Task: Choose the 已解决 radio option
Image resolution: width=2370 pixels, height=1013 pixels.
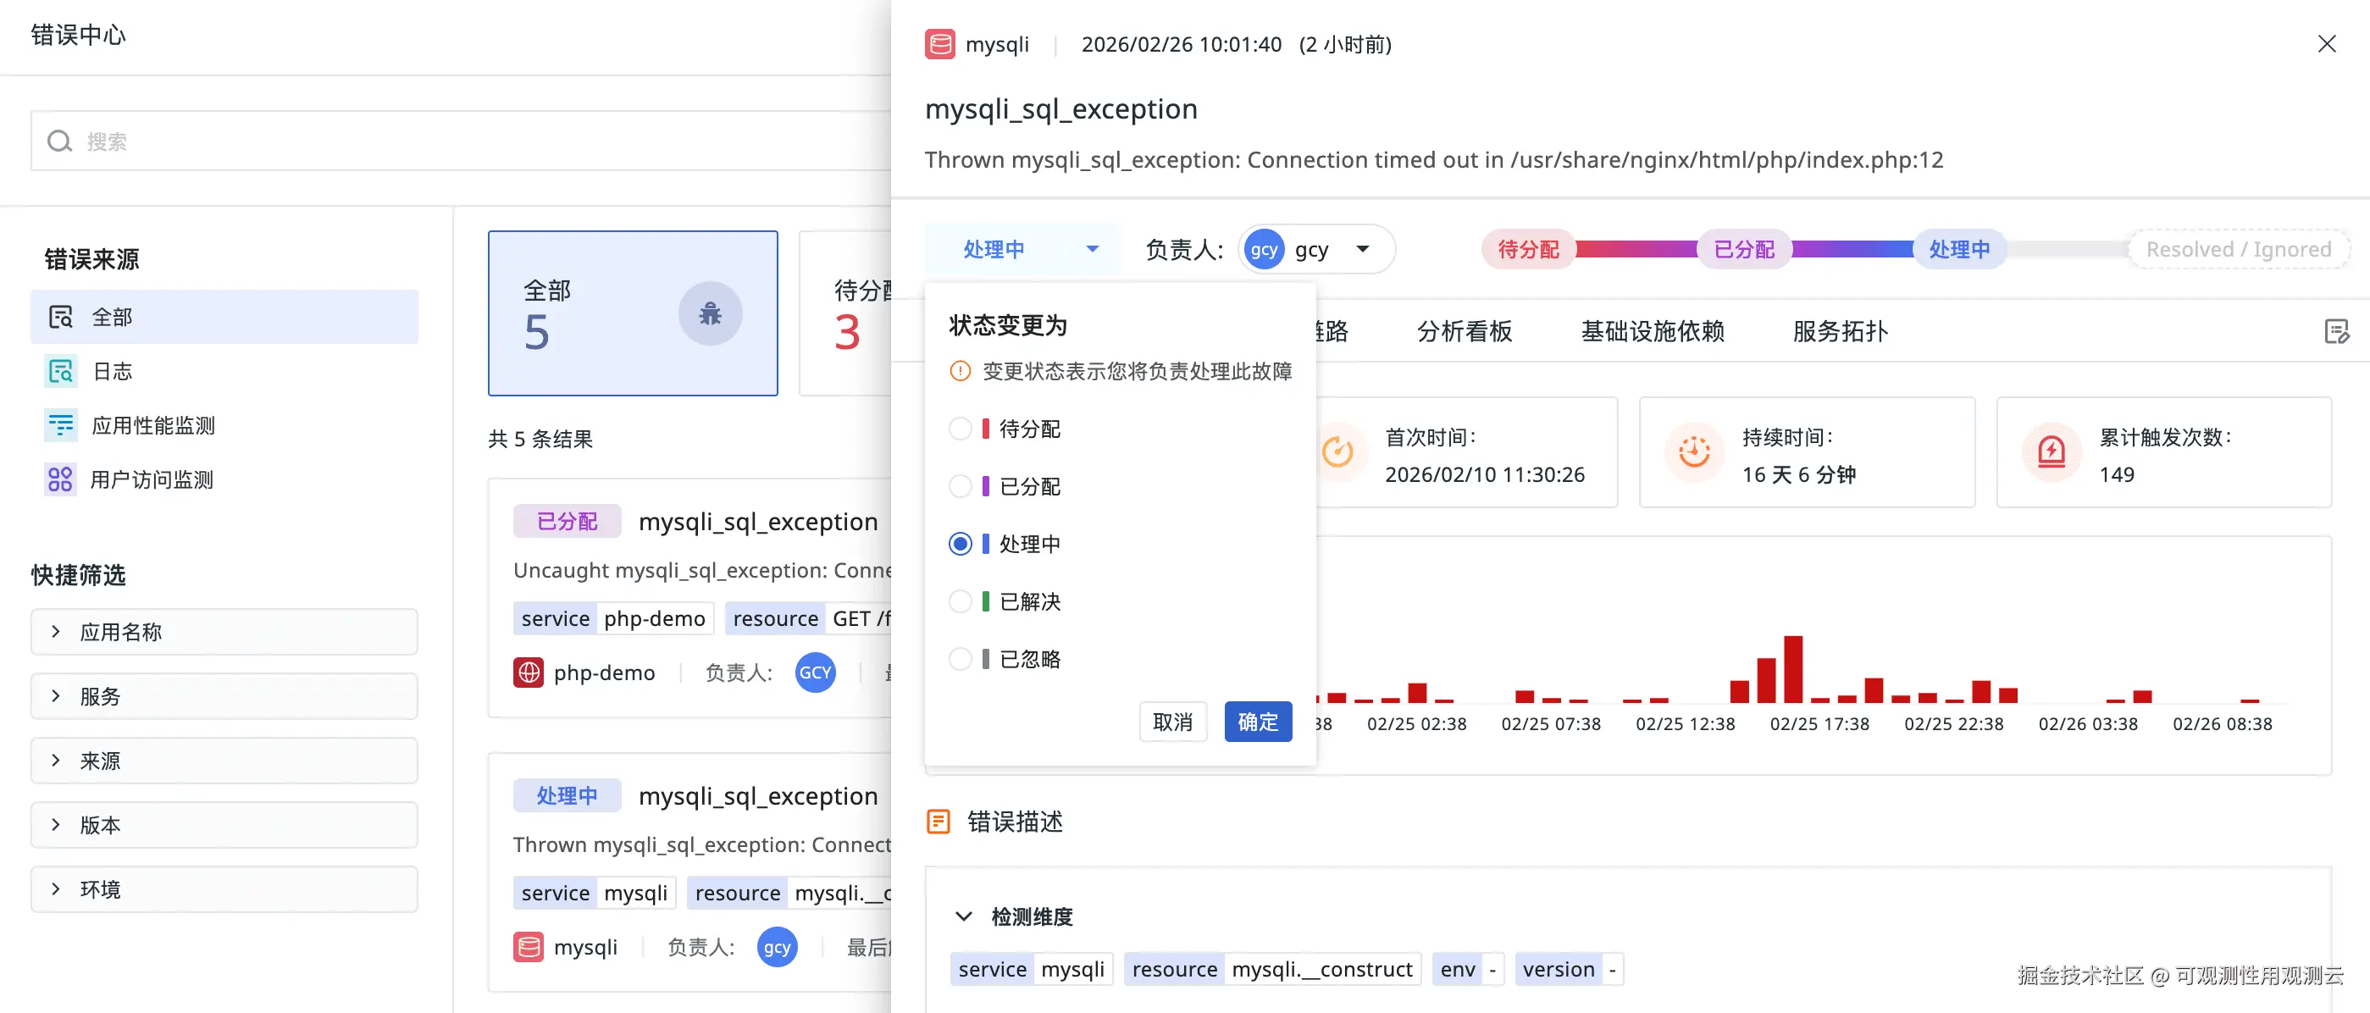Action: (960, 601)
